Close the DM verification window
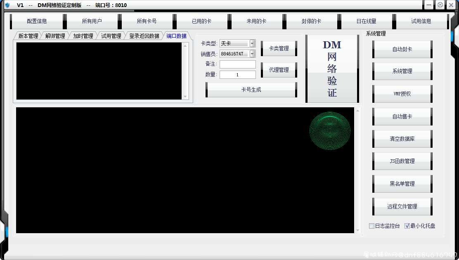The height and width of the screenshot is (260, 459). pos(451,5)
